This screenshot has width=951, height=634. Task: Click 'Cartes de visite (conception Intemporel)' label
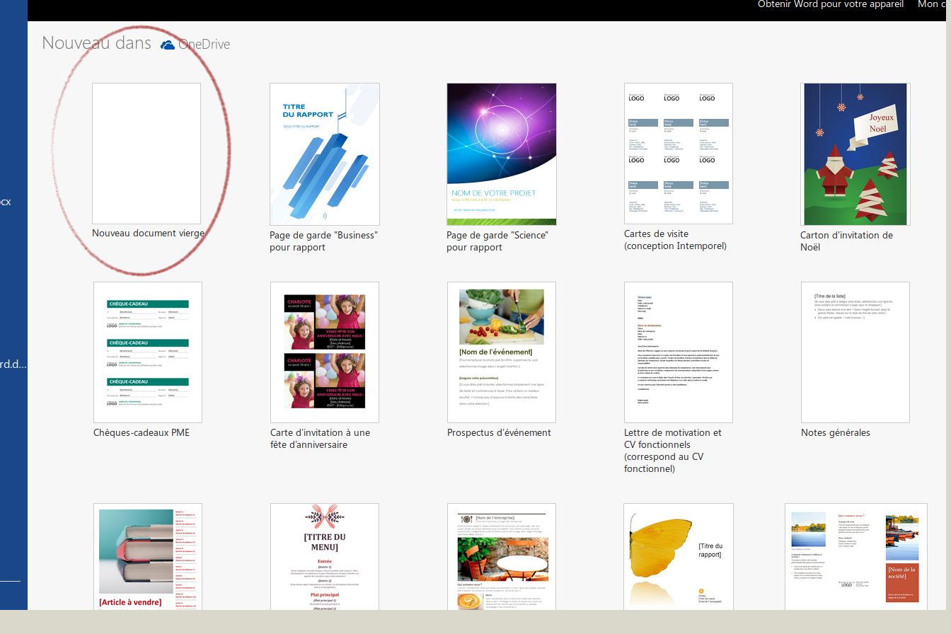coord(675,240)
